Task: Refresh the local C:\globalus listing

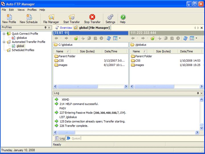Action: 108,38
